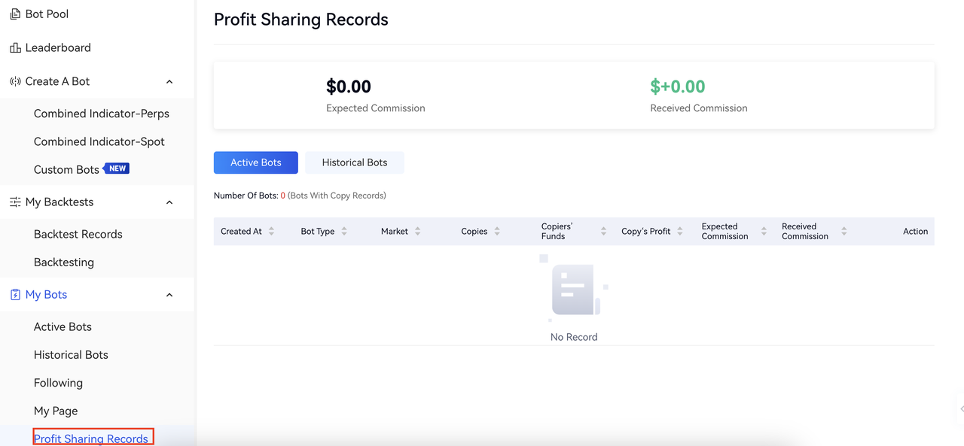Click the Bot Pool sidebar icon
This screenshot has width=964, height=446.
pos(15,14)
